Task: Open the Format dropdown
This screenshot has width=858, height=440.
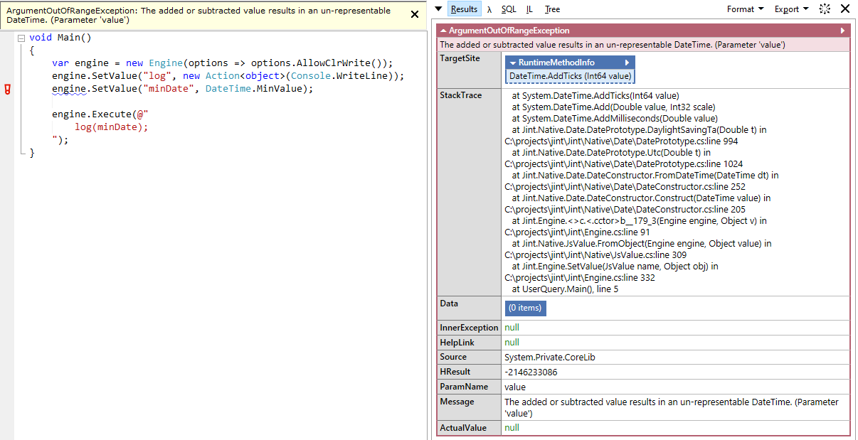Action: pos(742,9)
